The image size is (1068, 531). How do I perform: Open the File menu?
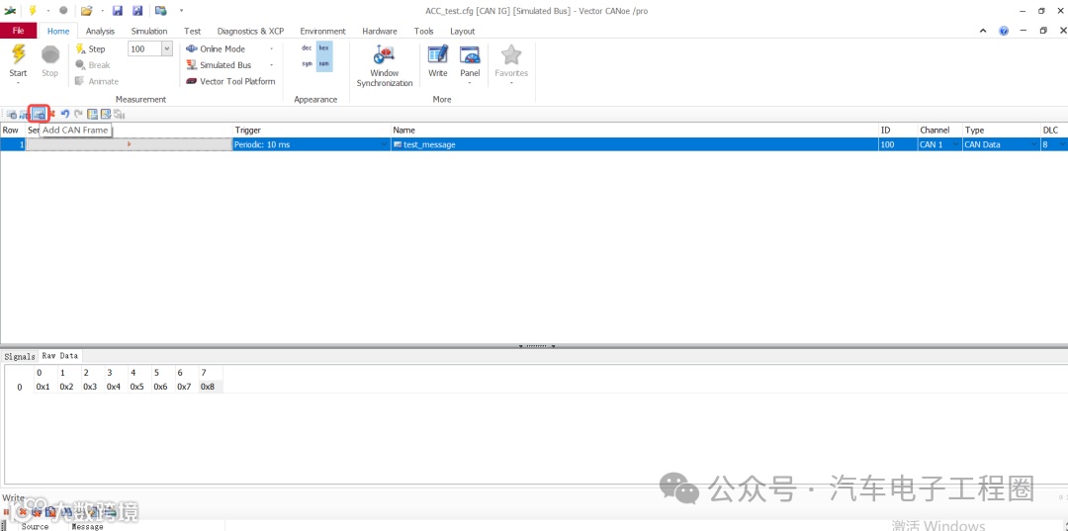19,31
